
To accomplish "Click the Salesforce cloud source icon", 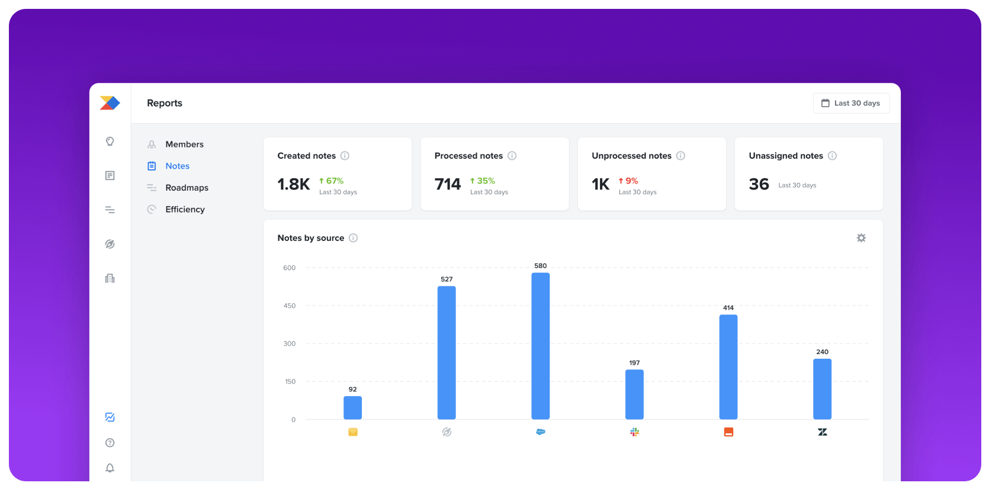I will pos(541,432).
